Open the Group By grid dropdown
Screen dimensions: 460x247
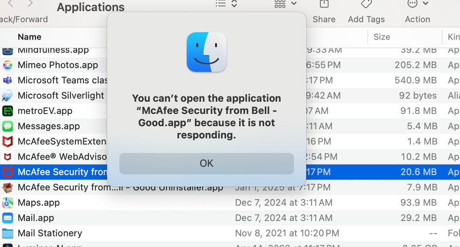285,4
